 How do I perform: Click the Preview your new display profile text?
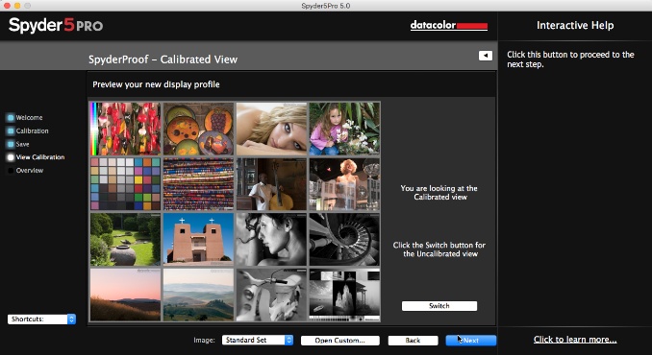coord(156,84)
